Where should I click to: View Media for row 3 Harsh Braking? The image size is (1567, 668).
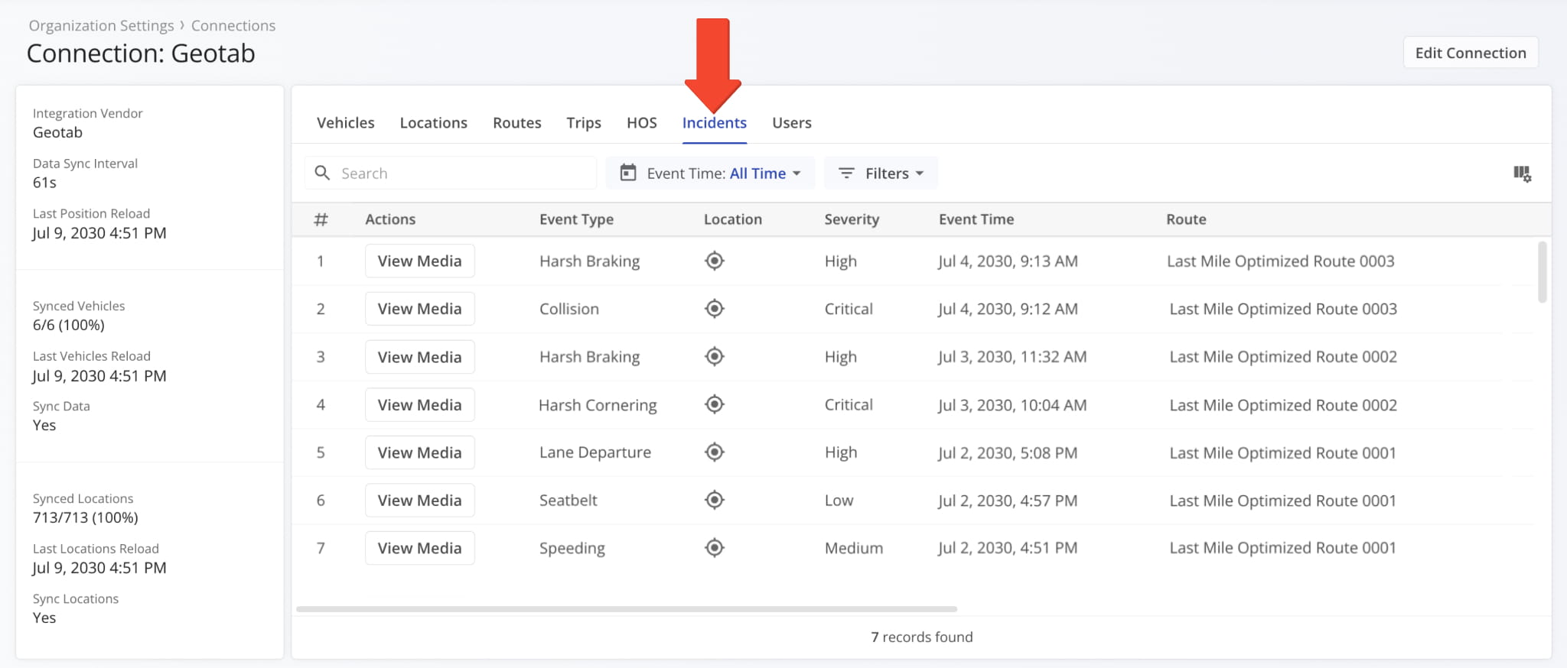pyautogui.click(x=419, y=357)
